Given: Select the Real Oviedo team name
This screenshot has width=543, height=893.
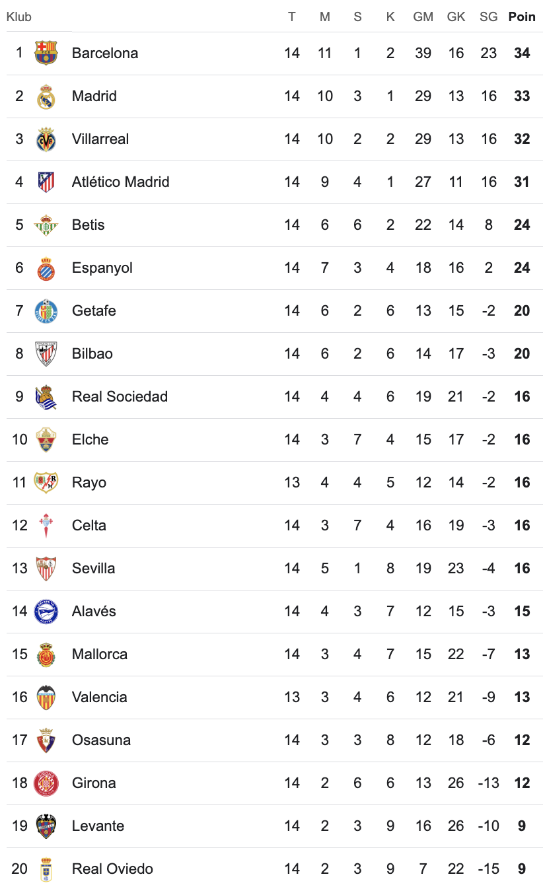Looking at the screenshot, I should click(x=112, y=869).
